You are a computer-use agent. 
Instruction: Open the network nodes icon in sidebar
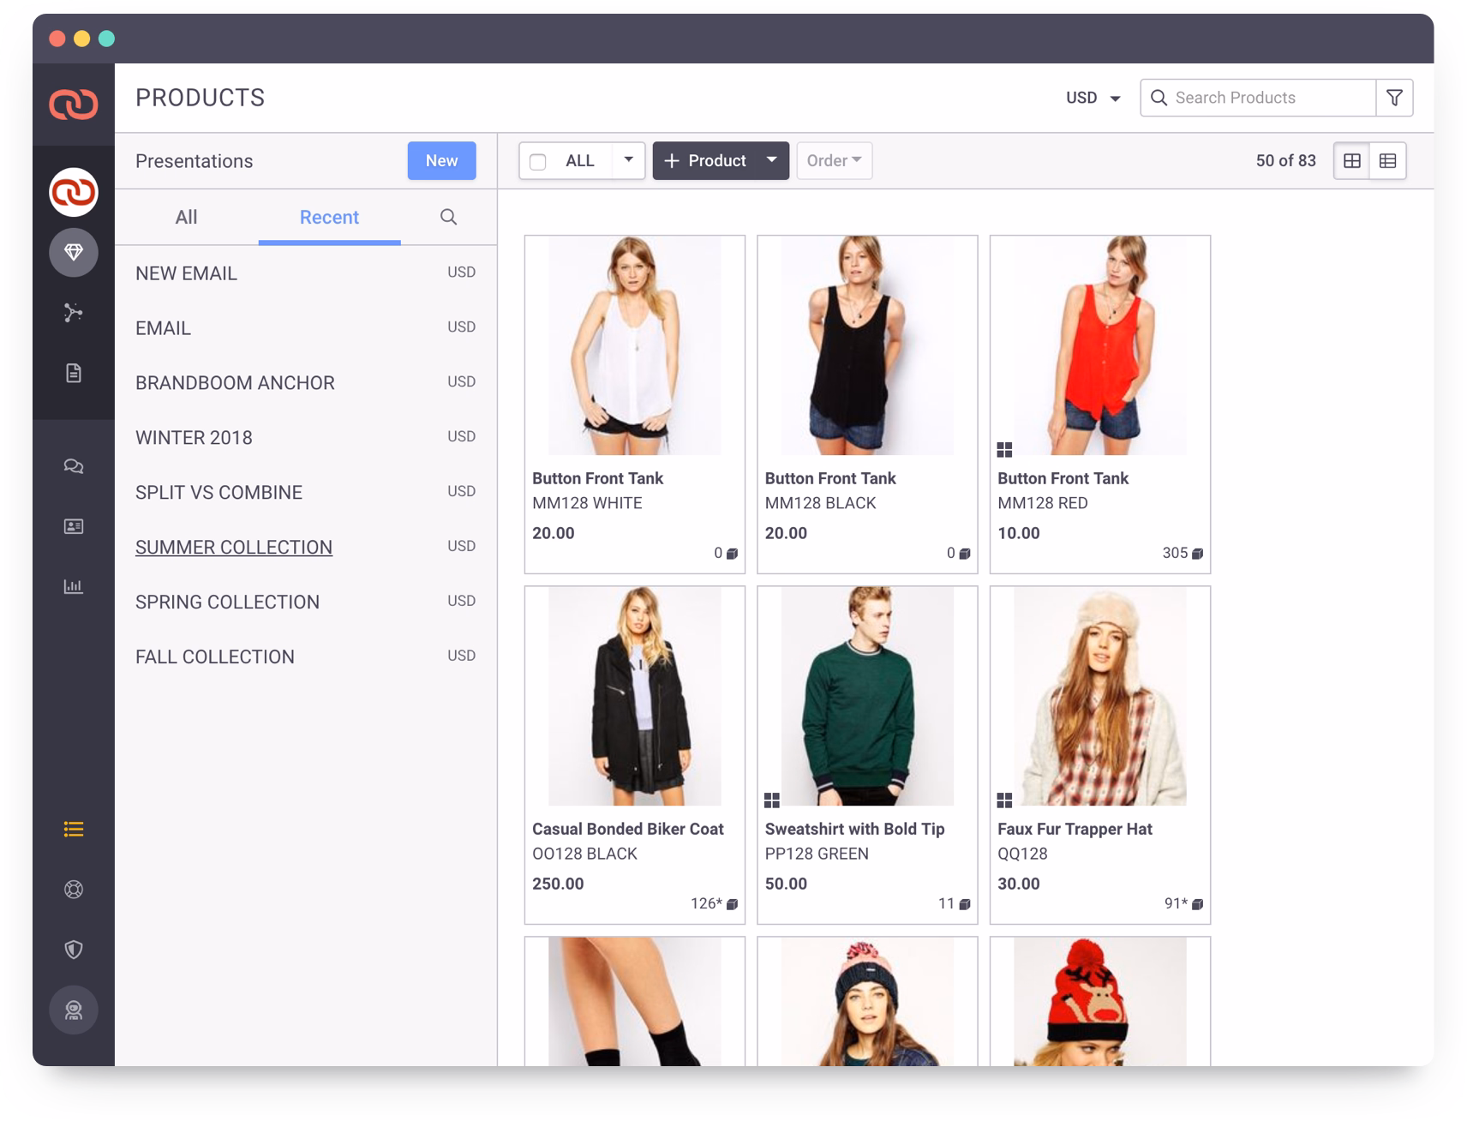pyautogui.click(x=74, y=312)
